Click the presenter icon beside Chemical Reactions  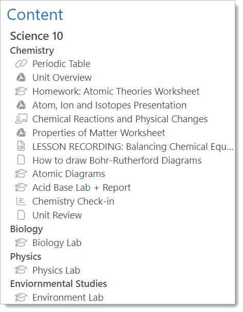(x=21, y=119)
